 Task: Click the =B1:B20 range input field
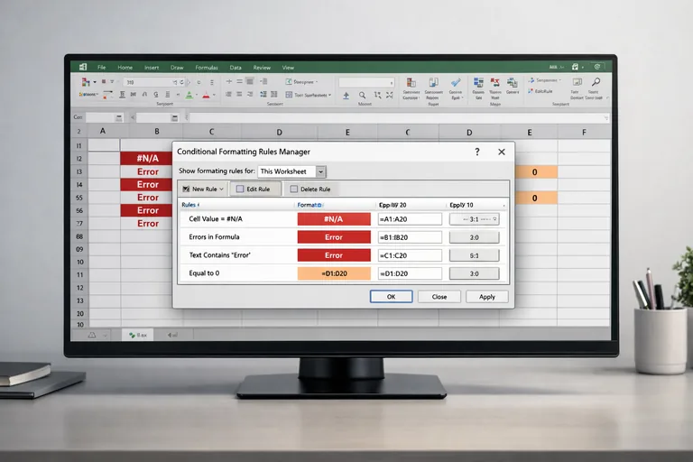coord(410,237)
